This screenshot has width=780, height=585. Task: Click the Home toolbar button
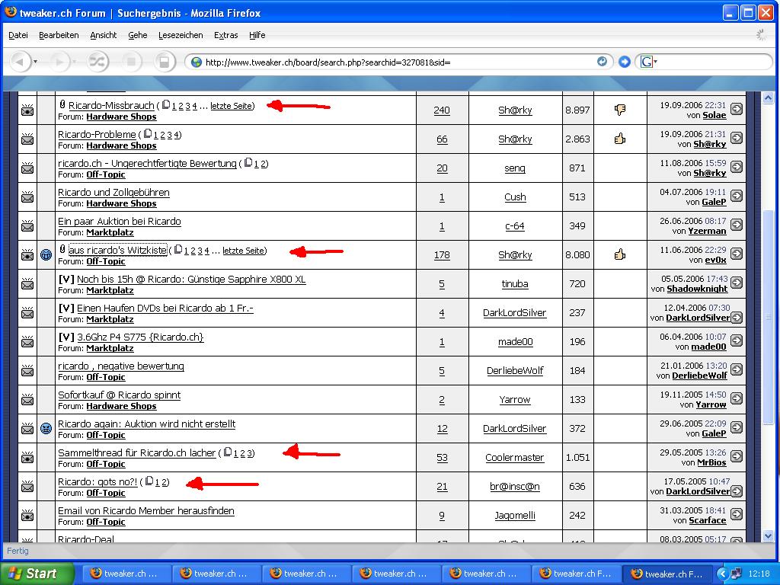click(x=162, y=62)
